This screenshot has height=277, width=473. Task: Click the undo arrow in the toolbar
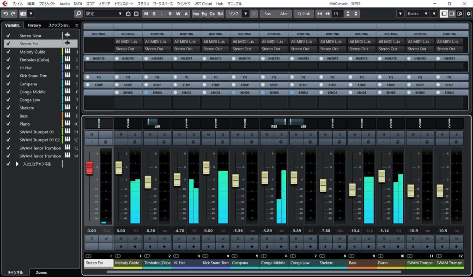pos(6,14)
